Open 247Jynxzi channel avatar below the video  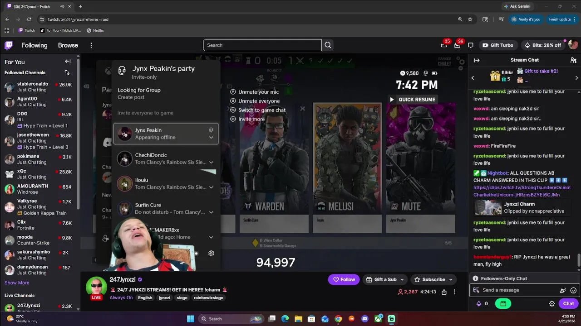[x=96, y=287]
